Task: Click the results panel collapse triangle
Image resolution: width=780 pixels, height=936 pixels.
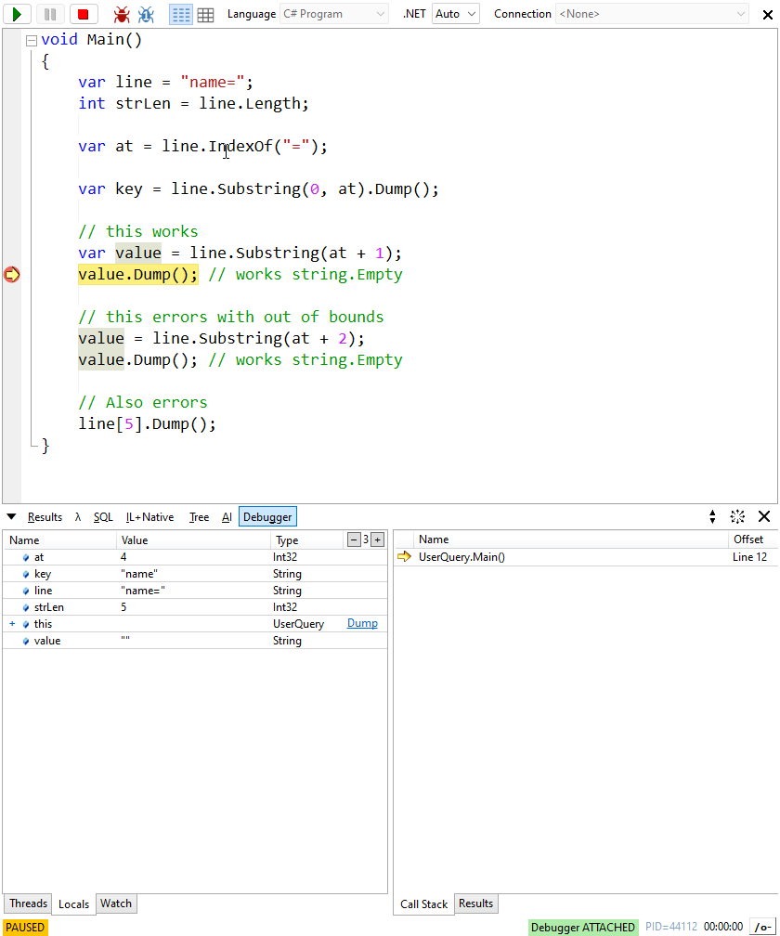Action: (x=11, y=516)
